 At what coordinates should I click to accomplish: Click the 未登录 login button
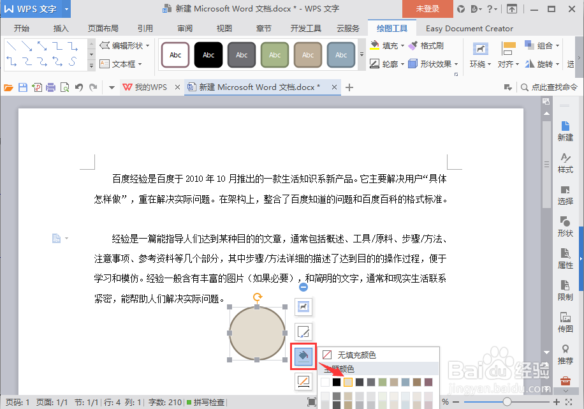pyautogui.click(x=428, y=9)
